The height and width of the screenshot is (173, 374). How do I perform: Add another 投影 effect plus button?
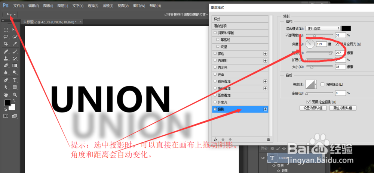[x=265, y=109]
